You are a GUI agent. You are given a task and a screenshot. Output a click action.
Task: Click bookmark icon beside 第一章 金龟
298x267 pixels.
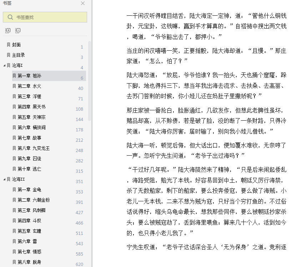[x=14, y=190]
